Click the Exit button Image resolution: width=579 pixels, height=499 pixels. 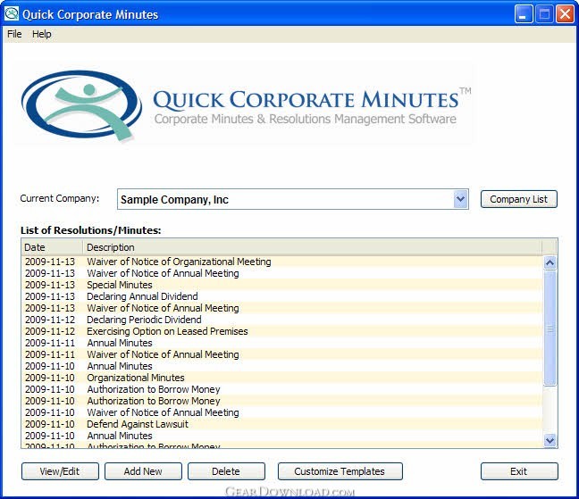519,471
